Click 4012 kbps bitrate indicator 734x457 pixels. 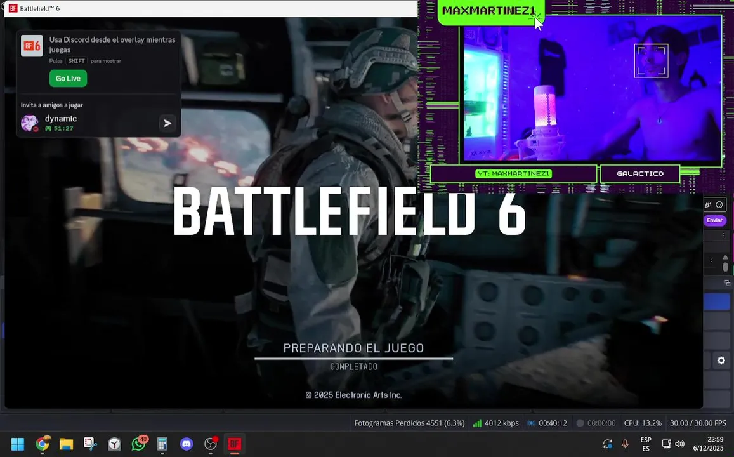click(495, 423)
